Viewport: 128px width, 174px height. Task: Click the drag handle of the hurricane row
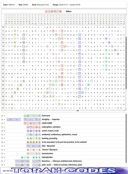tap(2, 116)
